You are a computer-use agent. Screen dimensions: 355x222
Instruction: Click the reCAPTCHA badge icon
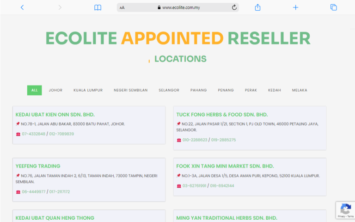(x=345, y=210)
